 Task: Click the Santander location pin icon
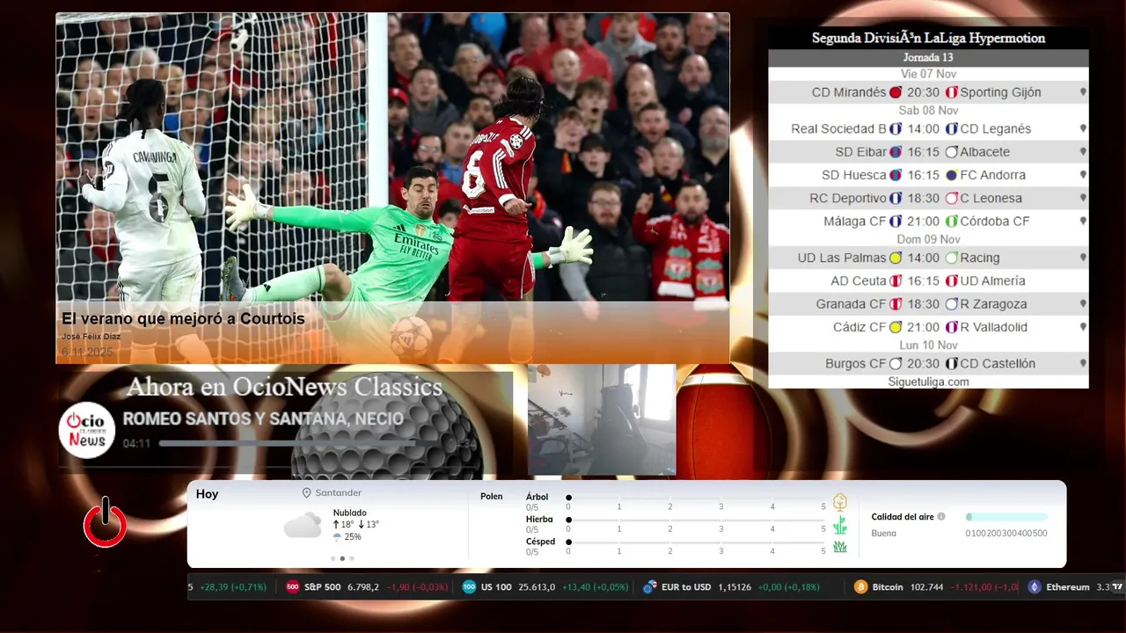click(x=307, y=493)
